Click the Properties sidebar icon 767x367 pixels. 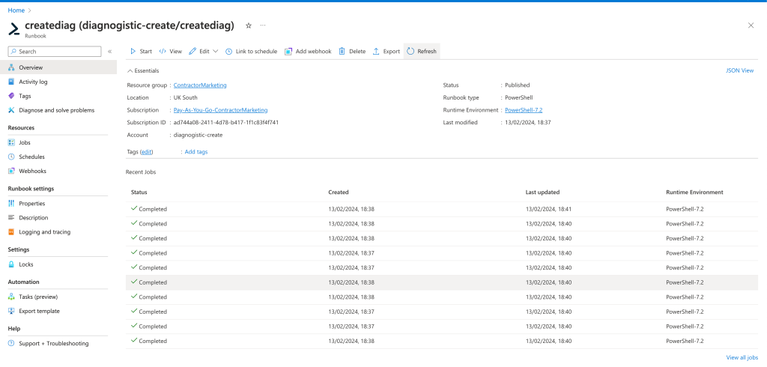point(12,204)
